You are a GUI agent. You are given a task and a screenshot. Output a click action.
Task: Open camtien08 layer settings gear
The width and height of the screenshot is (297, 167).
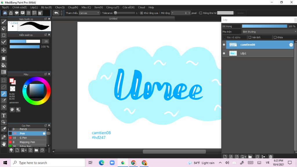(291, 45)
